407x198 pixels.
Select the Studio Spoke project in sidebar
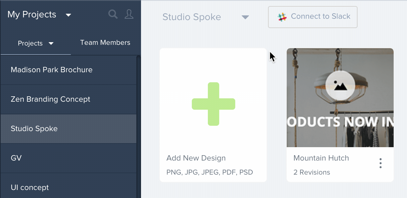[69, 129]
